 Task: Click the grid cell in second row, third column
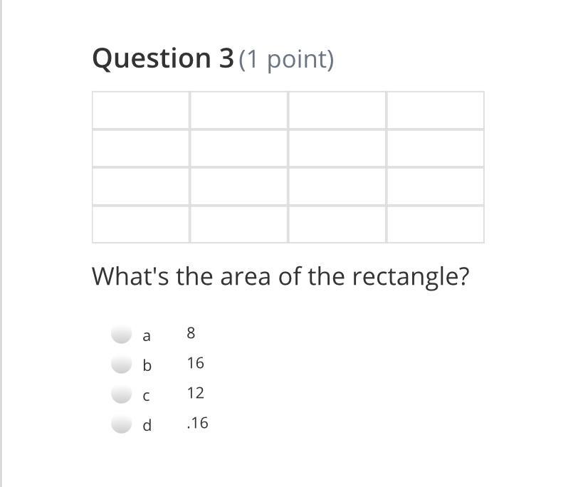point(337,148)
